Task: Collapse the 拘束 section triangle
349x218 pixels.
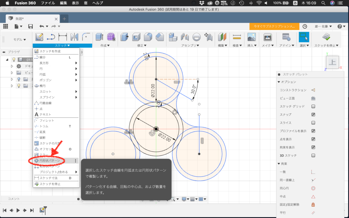Action: [279, 164]
